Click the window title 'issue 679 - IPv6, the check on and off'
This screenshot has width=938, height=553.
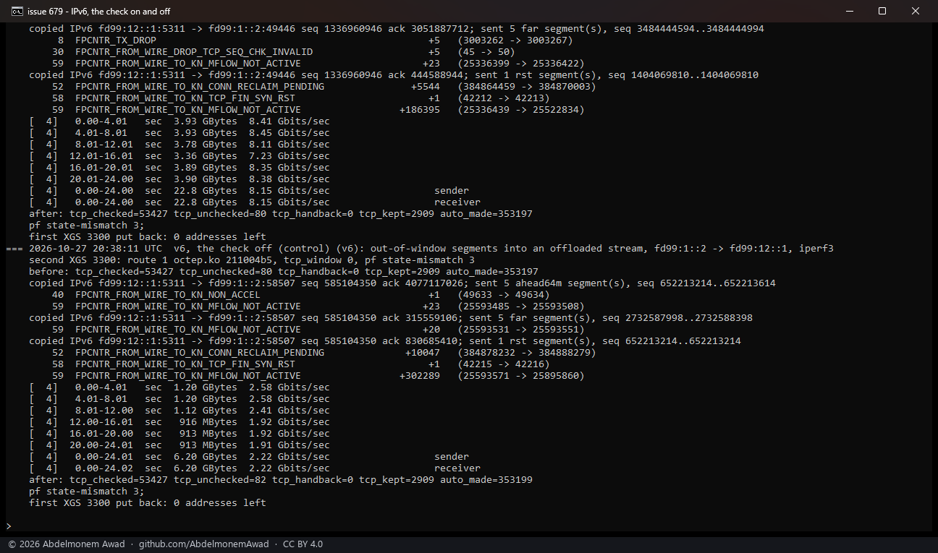coord(99,11)
